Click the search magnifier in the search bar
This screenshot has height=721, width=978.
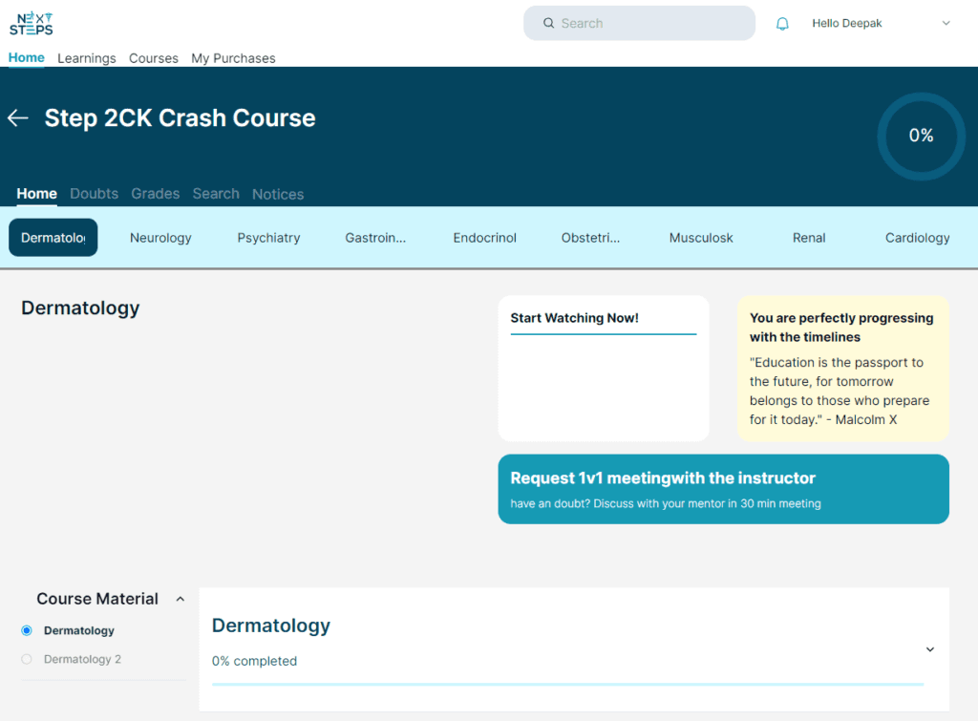(x=547, y=23)
